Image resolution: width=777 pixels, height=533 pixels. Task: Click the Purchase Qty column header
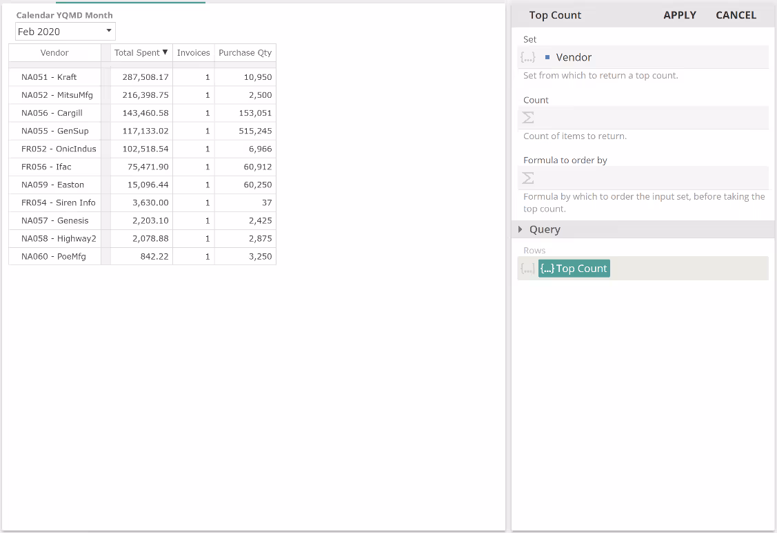[x=245, y=53]
